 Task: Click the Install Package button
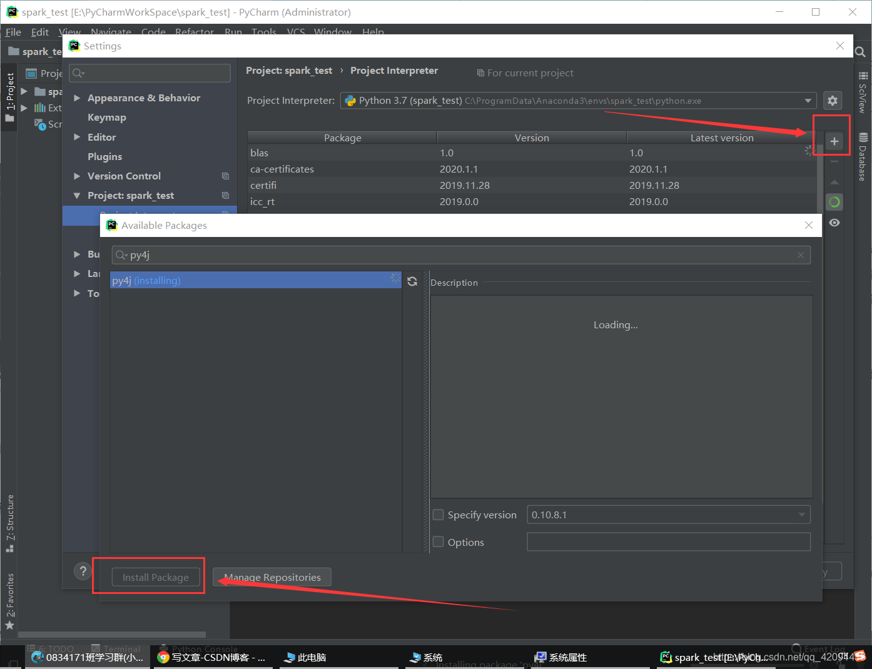156,577
